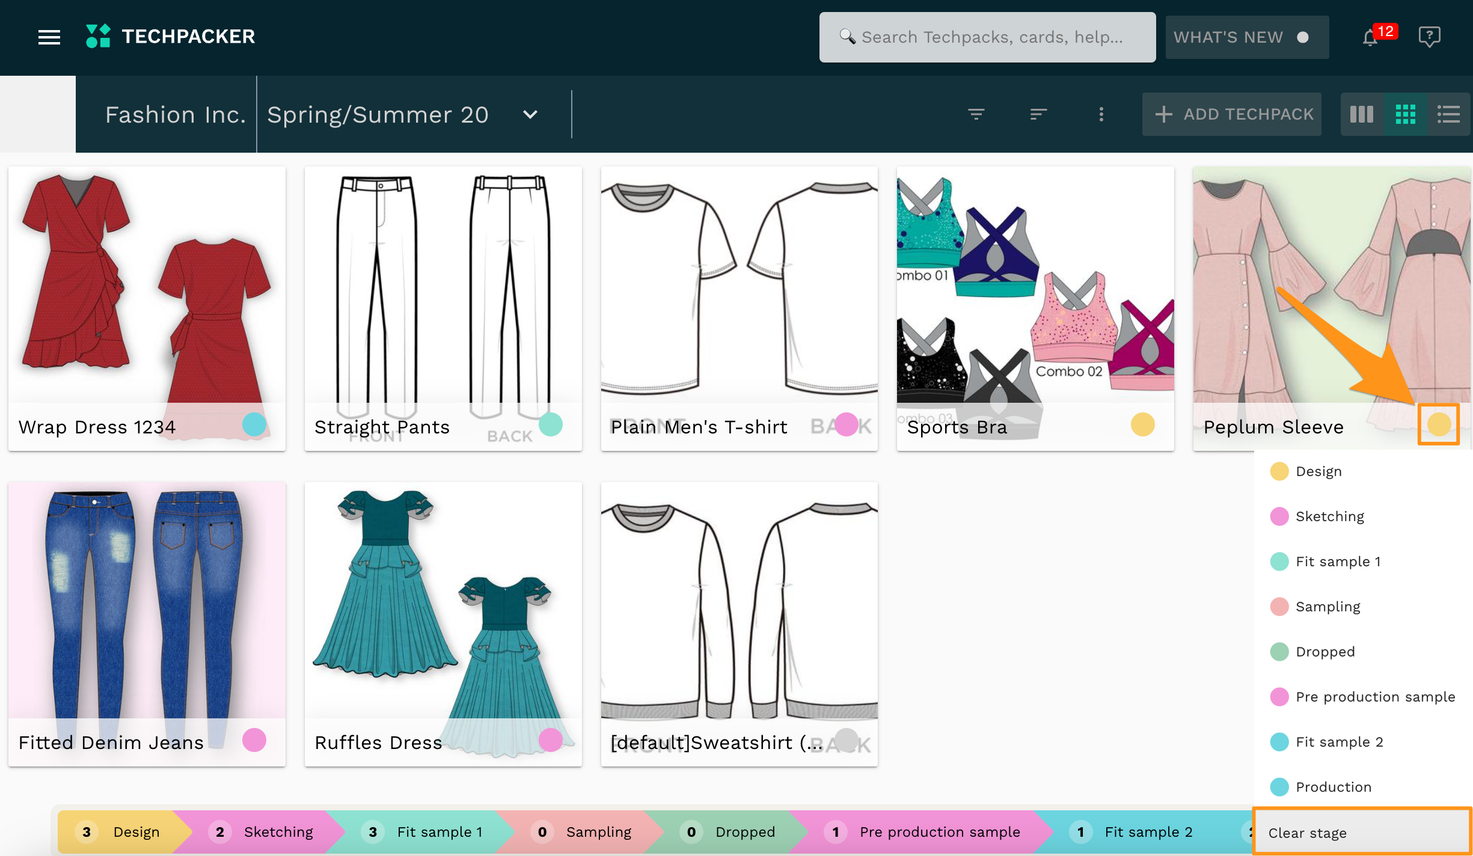
Task: Choose Sketching from the stage menu
Action: [1329, 516]
